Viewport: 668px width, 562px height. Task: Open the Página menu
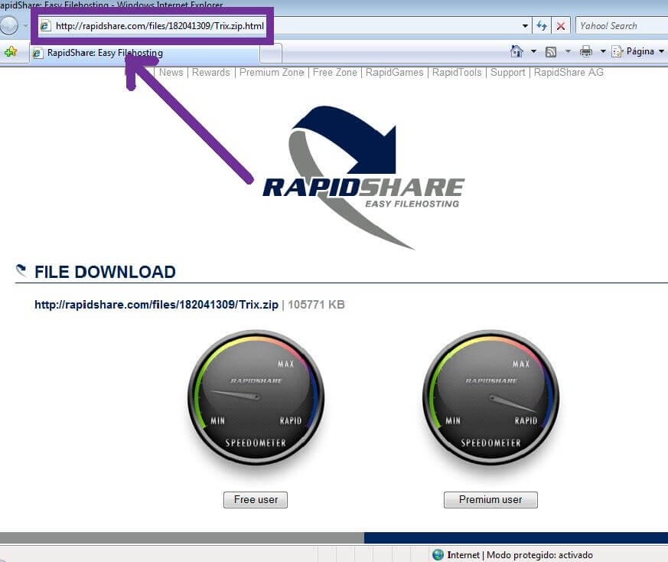(x=637, y=51)
